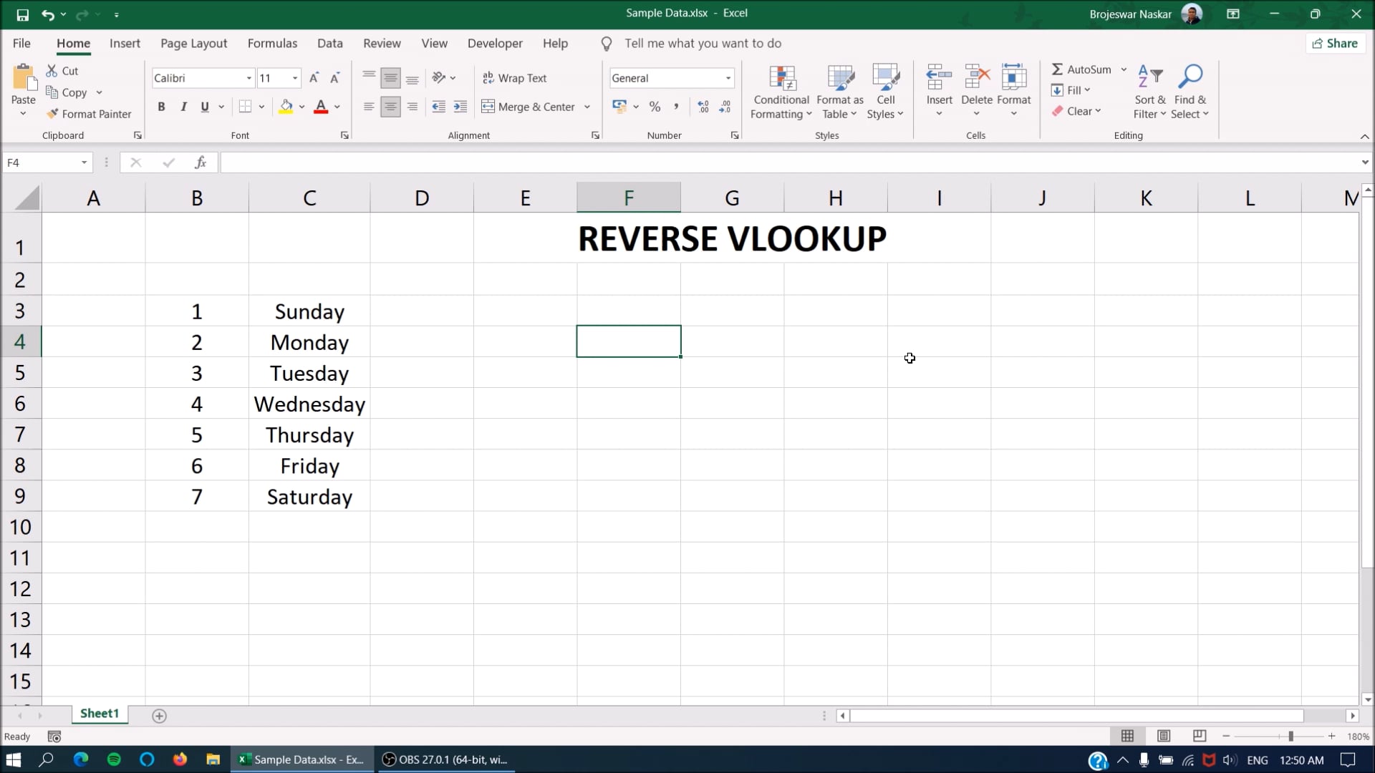
Task: Toggle Bold formatting
Action: point(161,107)
